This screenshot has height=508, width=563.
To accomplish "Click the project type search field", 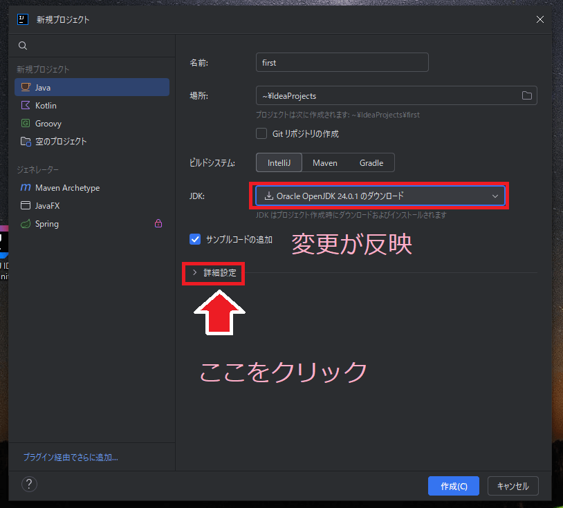I will click(92, 46).
